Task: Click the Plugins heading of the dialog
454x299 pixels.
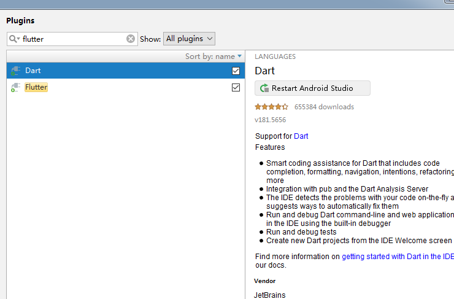Action: (20, 21)
